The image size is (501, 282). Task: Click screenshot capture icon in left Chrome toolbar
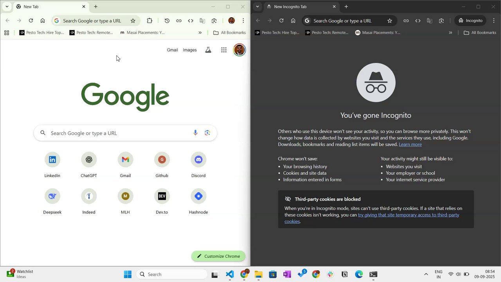[214, 21]
